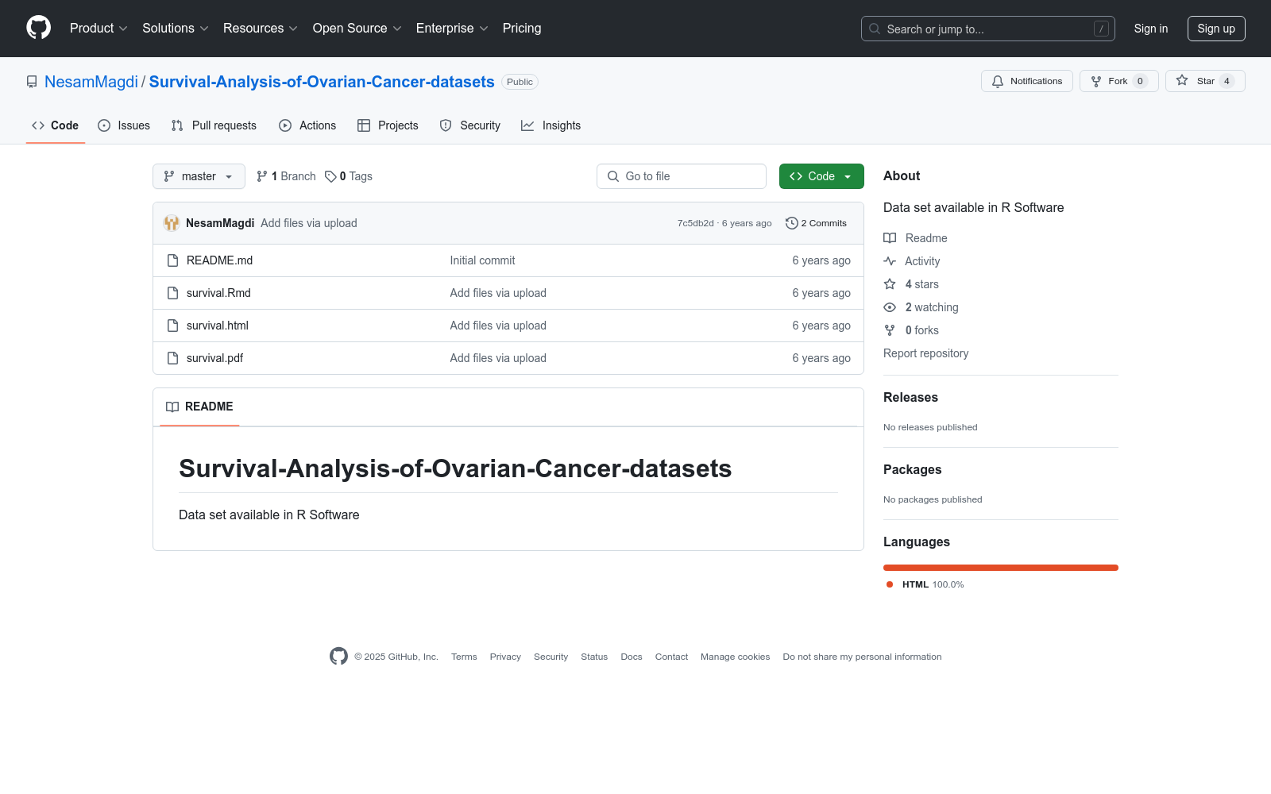Image resolution: width=1271 pixels, height=794 pixels.
Task: Click the pulse icon beside Activity
Action: coord(890,261)
